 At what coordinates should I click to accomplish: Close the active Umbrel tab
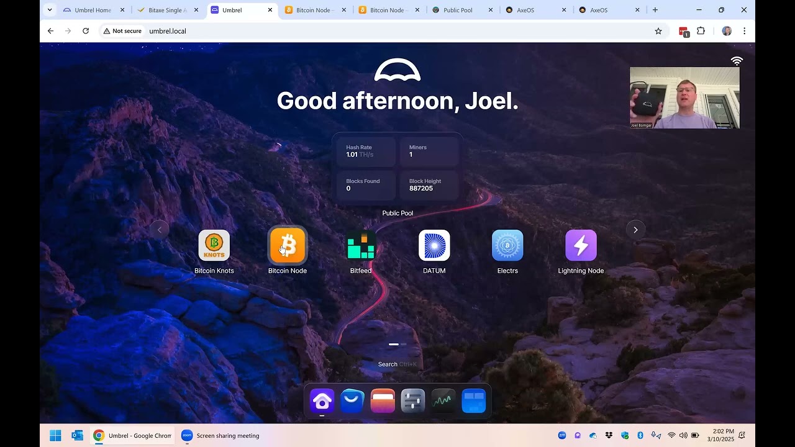tap(270, 10)
